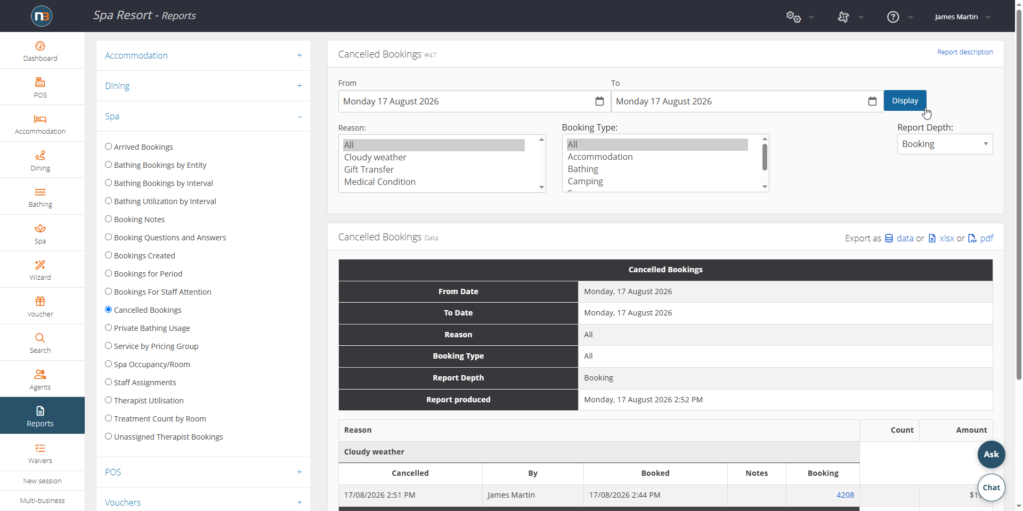Open the Report Depth dropdown
This screenshot has width=1023, height=511.
[x=945, y=144]
